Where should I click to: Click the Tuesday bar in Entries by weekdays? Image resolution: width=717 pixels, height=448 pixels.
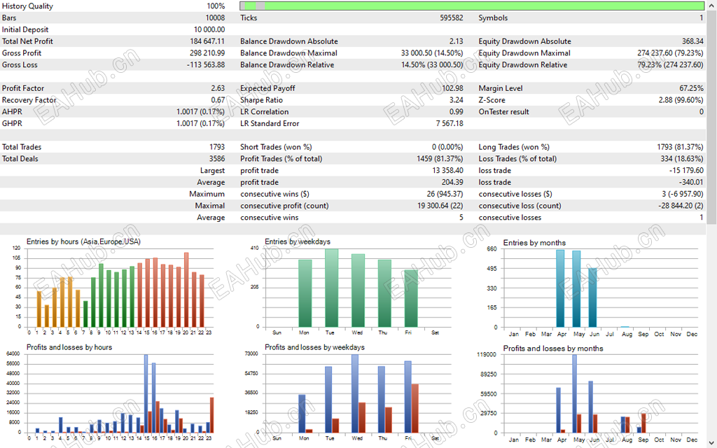point(331,288)
